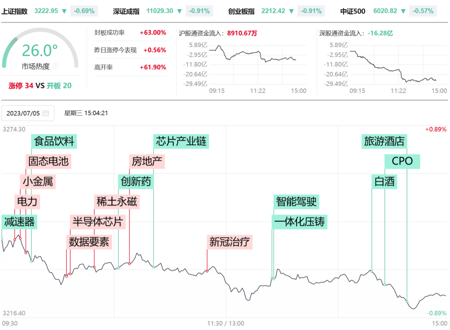Click the down arrow beside 创业板指 value
The height and width of the screenshot is (330, 450).
click(x=290, y=11)
